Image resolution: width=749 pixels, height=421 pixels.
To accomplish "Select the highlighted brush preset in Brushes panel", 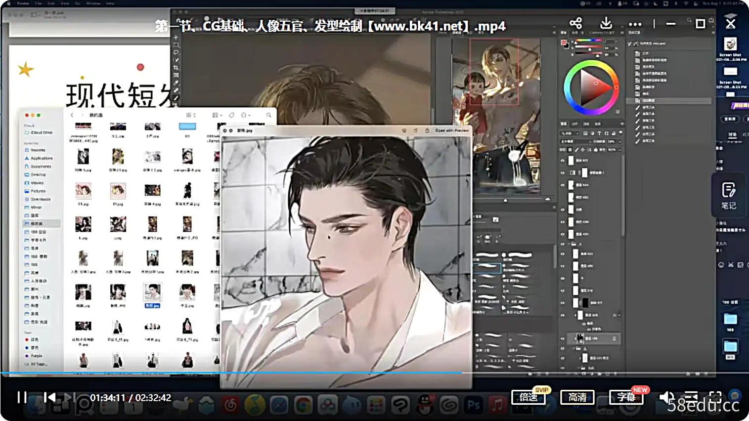I will coord(487,267).
